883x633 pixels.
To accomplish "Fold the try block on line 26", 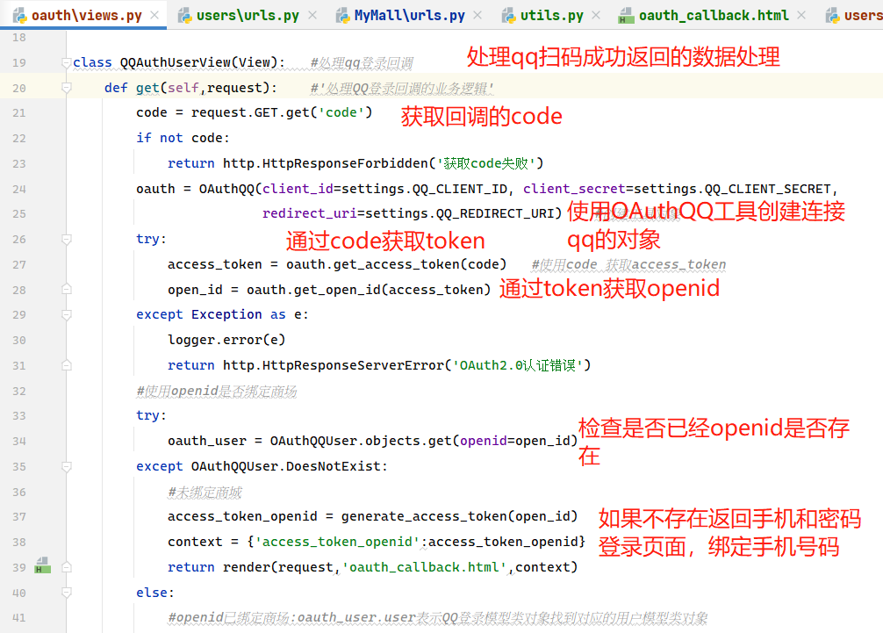I will [x=67, y=240].
